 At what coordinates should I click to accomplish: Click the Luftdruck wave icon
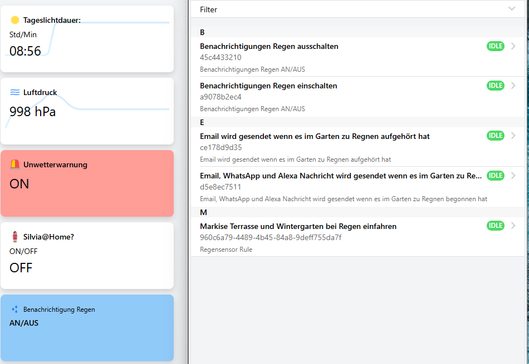tap(15, 92)
